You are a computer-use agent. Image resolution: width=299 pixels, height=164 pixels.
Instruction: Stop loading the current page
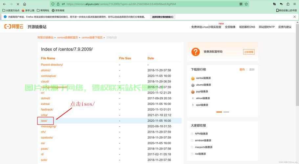(18, 4)
